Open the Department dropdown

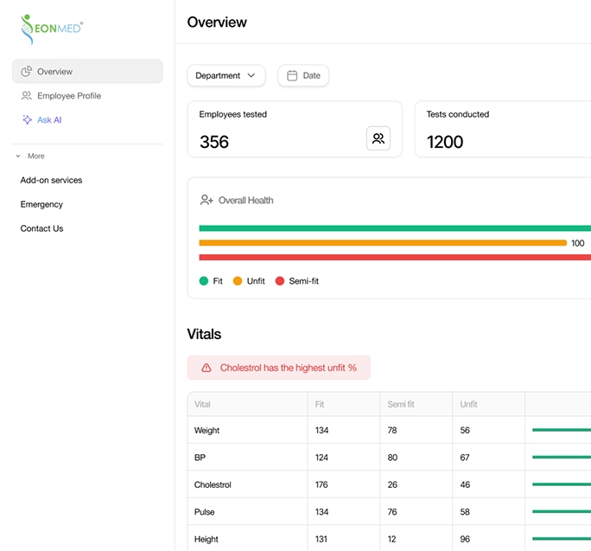click(226, 76)
